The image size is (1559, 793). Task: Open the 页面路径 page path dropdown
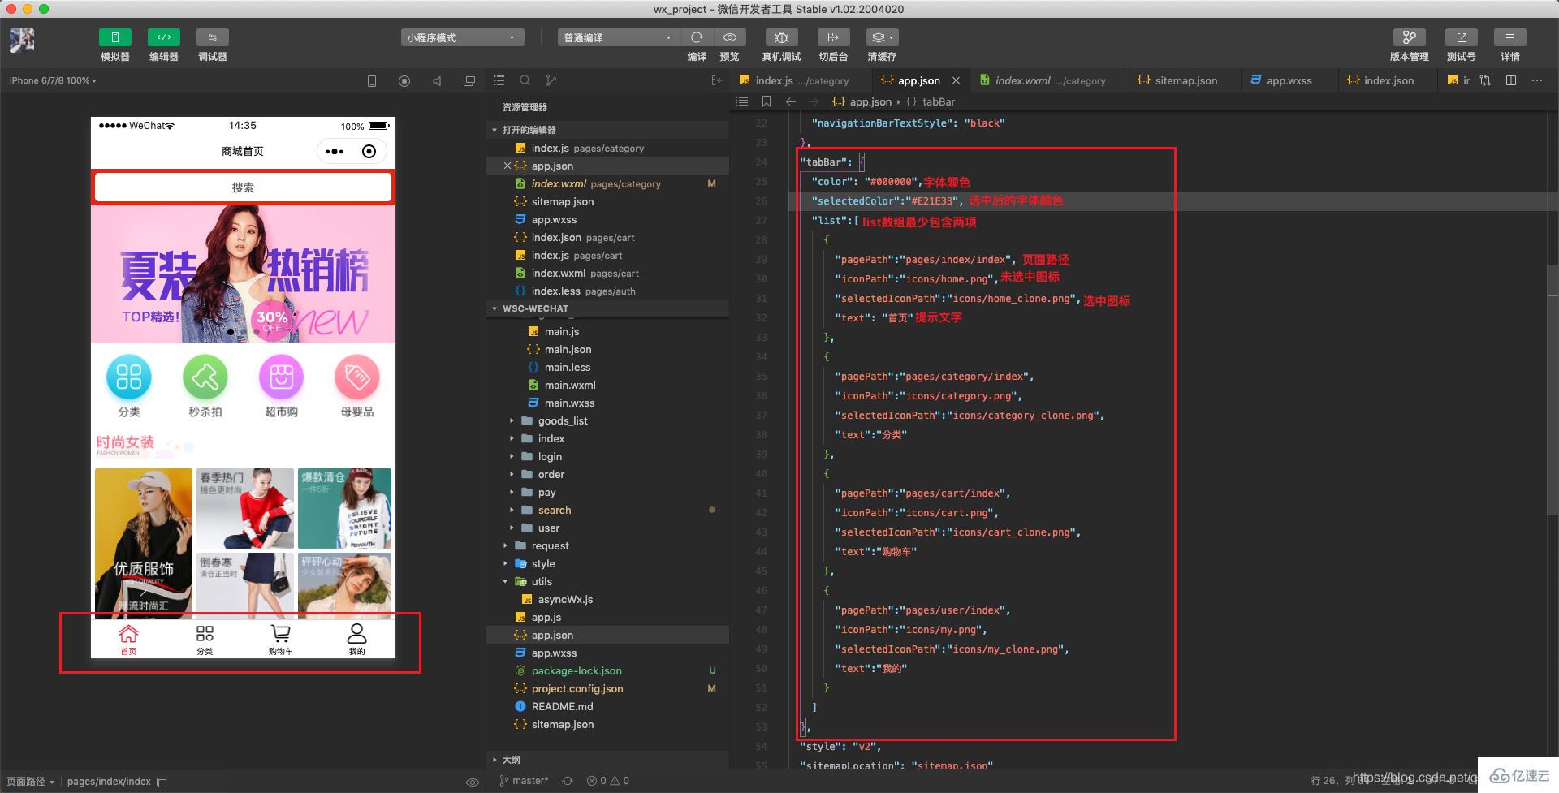tap(29, 782)
